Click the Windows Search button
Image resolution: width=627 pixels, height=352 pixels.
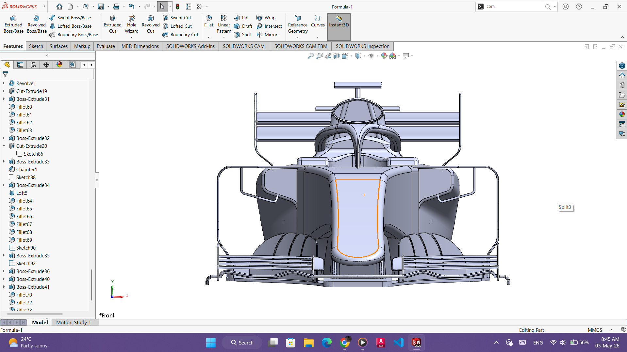(242, 343)
